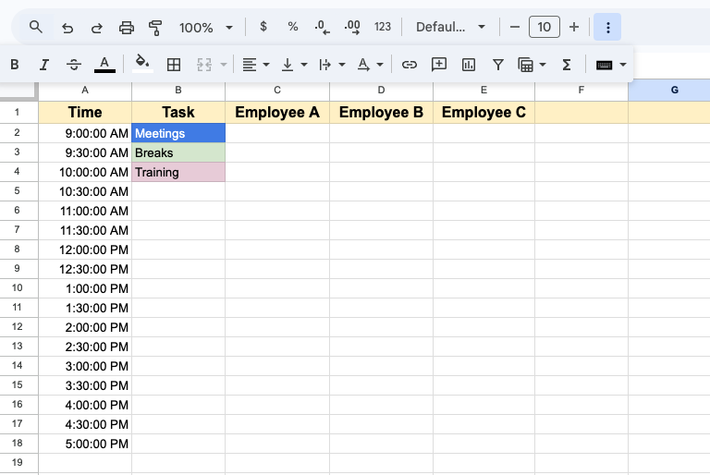Select column A header
The height and width of the screenshot is (475, 710).
pyautogui.click(x=85, y=91)
